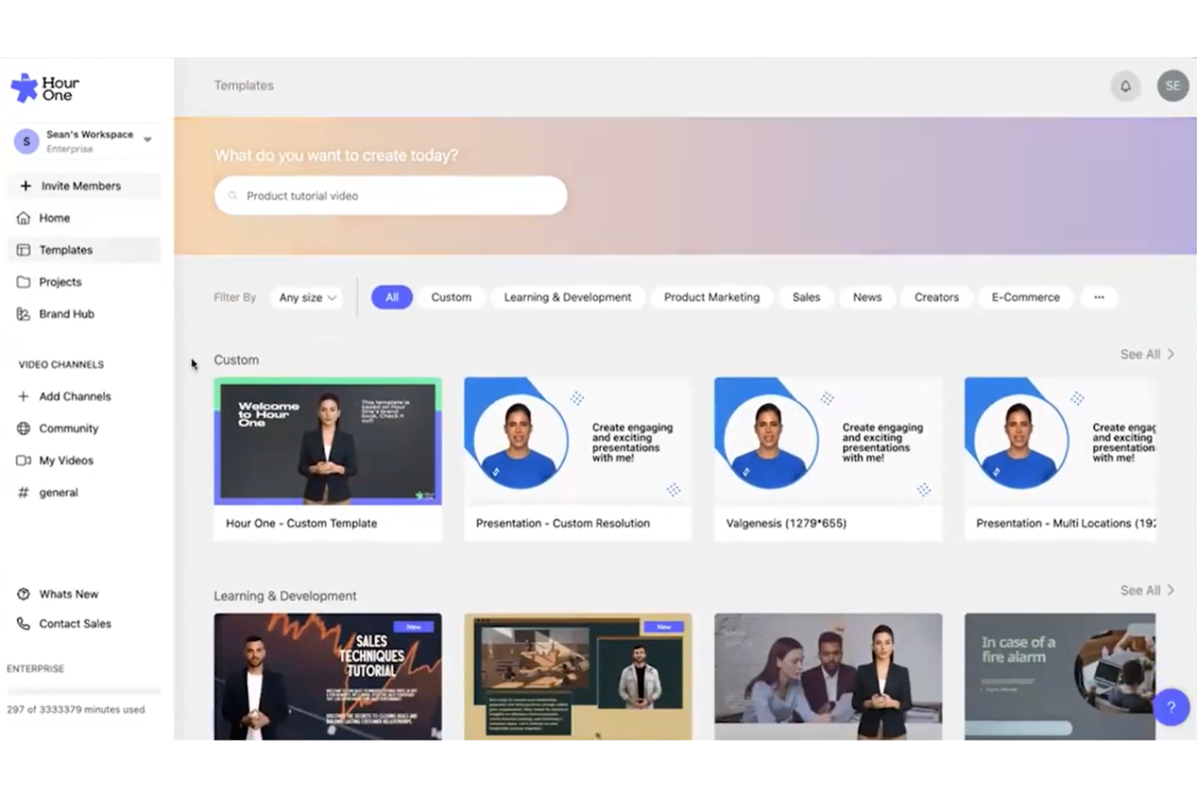The image size is (1197, 798).
Task: Expand See All for Custom templates
Action: pyautogui.click(x=1147, y=354)
